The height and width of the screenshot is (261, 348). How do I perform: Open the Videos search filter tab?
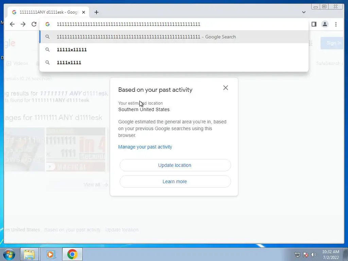(x=17, y=64)
